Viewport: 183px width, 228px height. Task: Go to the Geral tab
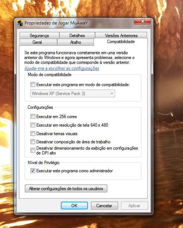pyautogui.click(x=37, y=42)
